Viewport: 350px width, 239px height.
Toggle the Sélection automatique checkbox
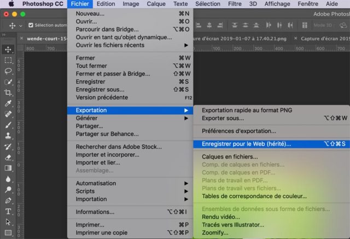31,25
